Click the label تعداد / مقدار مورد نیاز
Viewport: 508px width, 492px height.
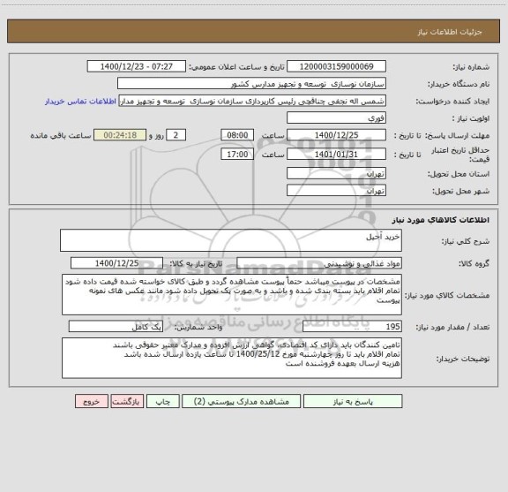[x=452, y=327]
